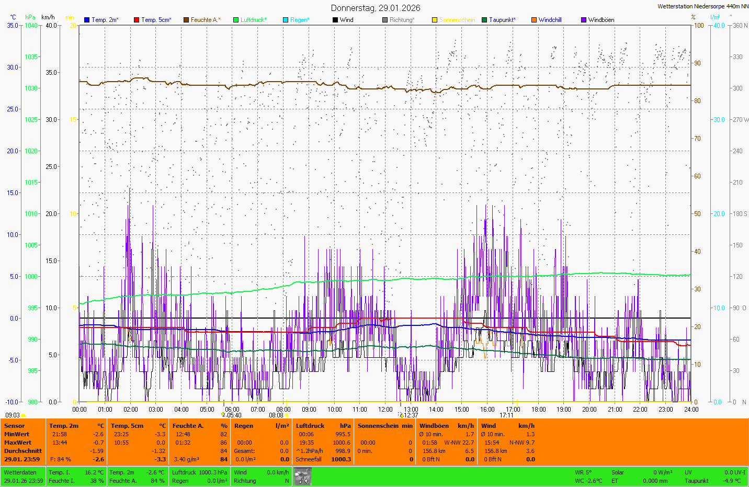Select the Windchill legend label
749x487 pixels.
(550, 20)
